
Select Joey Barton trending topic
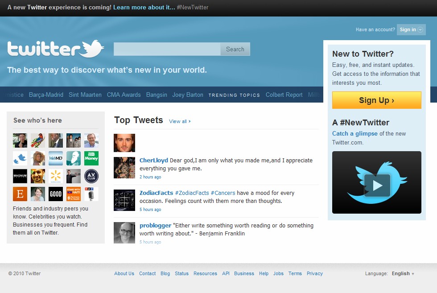[188, 95]
